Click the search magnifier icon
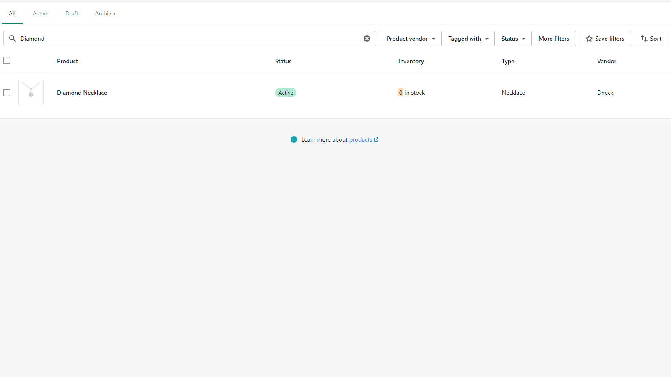The width and height of the screenshot is (671, 377). [13, 39]
